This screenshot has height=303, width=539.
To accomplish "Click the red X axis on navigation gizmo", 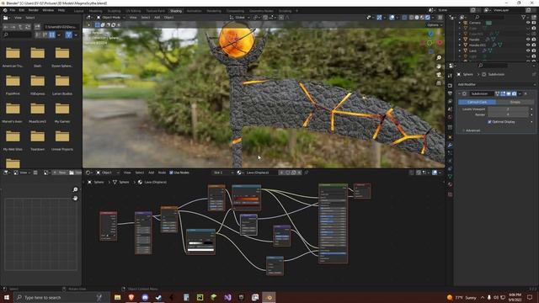I will [440, 42].
